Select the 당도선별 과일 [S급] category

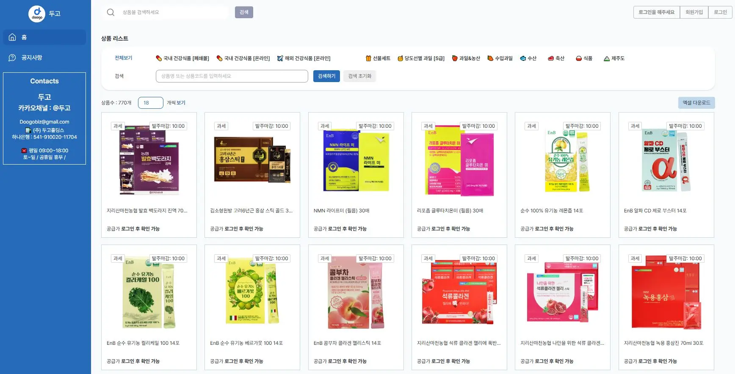(x=421, y=58)
